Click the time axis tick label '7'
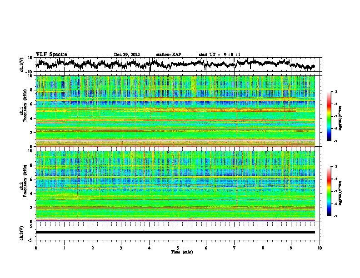The image size is (360, 278). pyautogui.click(x=235, y=248)
